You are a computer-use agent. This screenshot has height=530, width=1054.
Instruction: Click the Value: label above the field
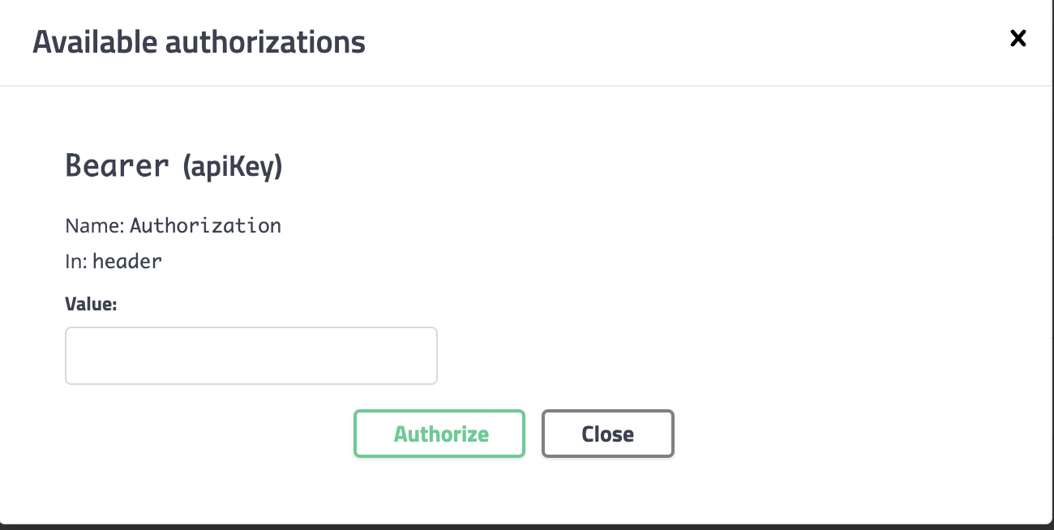pyautogui.click(x=90, y=304)
